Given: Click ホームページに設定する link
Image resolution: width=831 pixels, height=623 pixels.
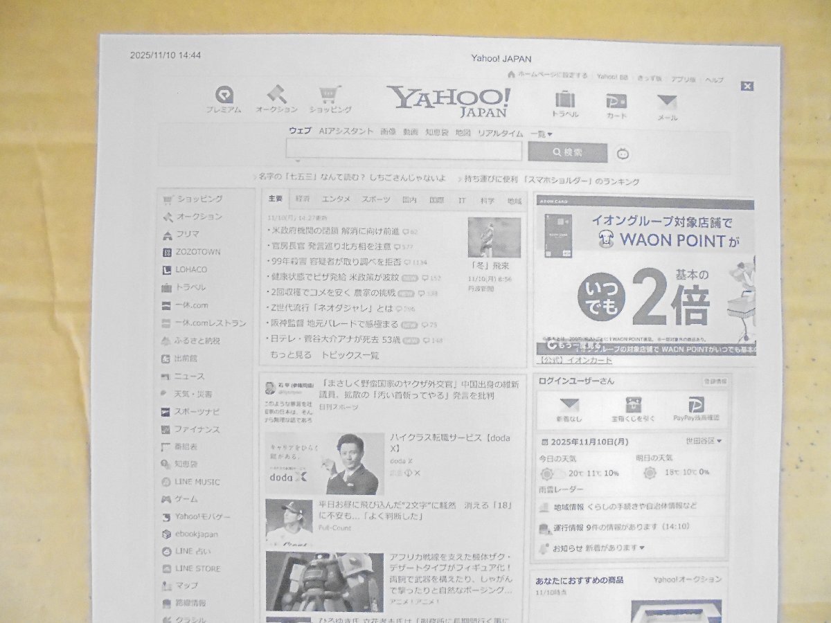Looking at the screenshot, I should 552,75.
